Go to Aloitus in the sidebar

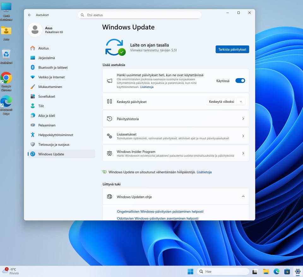pos(62,48)
